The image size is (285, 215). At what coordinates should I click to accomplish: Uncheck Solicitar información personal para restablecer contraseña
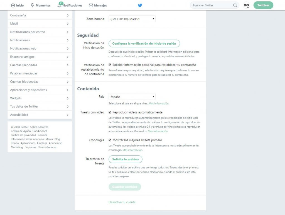(x=110, y=64)
